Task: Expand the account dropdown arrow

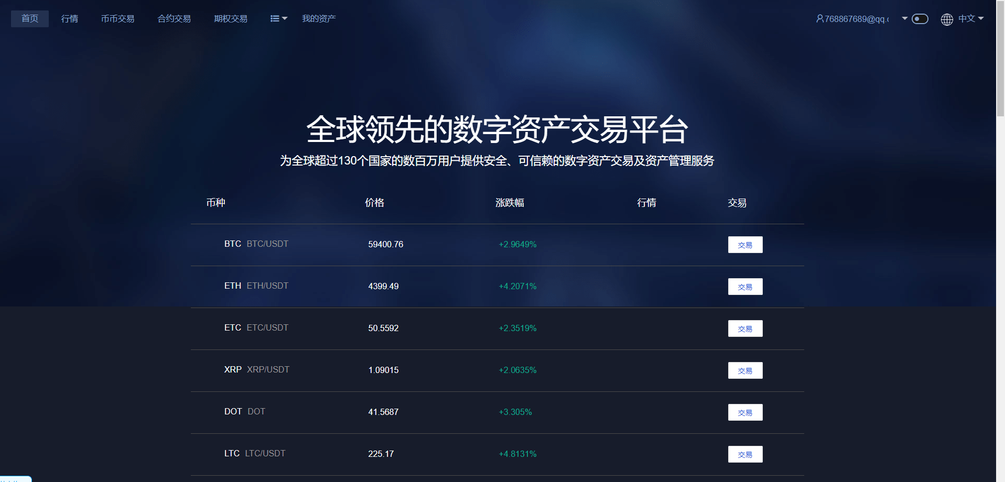Action: 904,19
